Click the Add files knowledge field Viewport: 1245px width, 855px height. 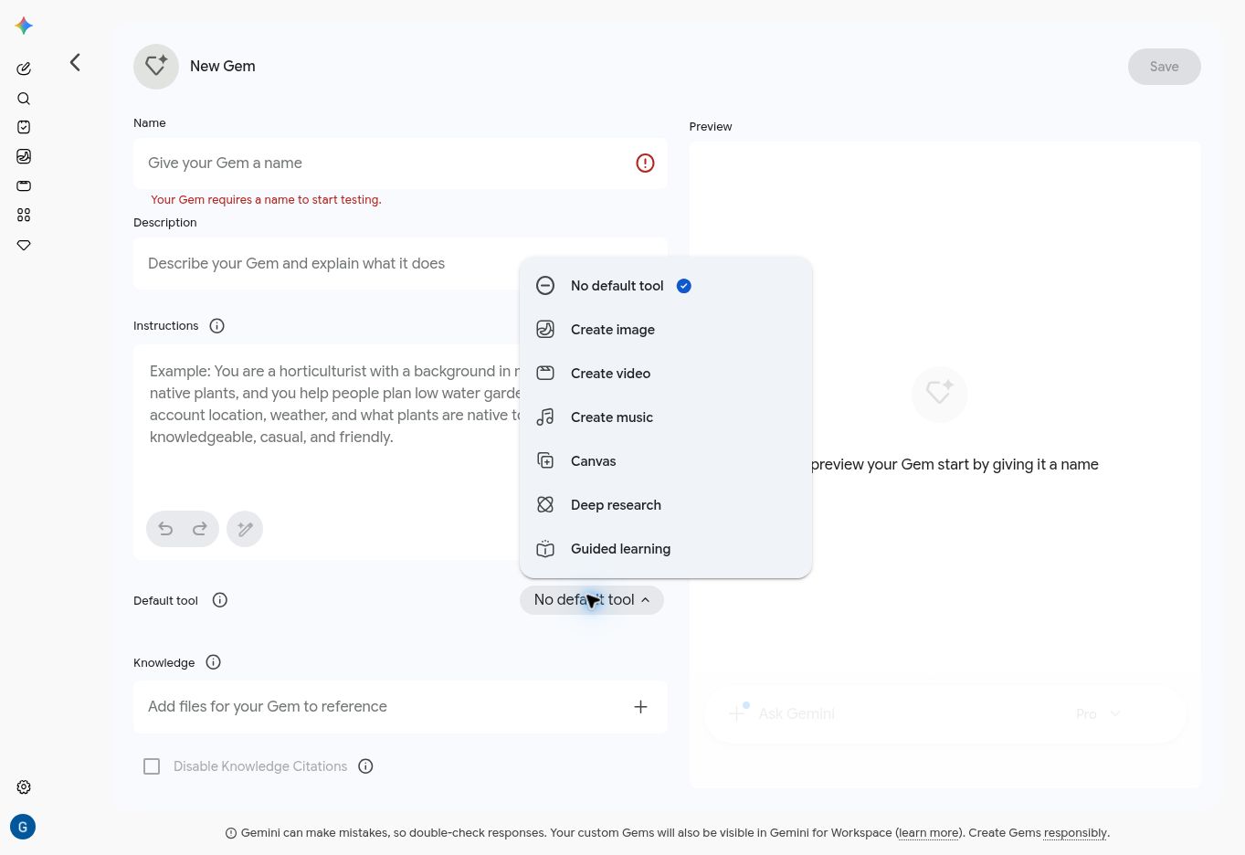[x=400, y=707]
